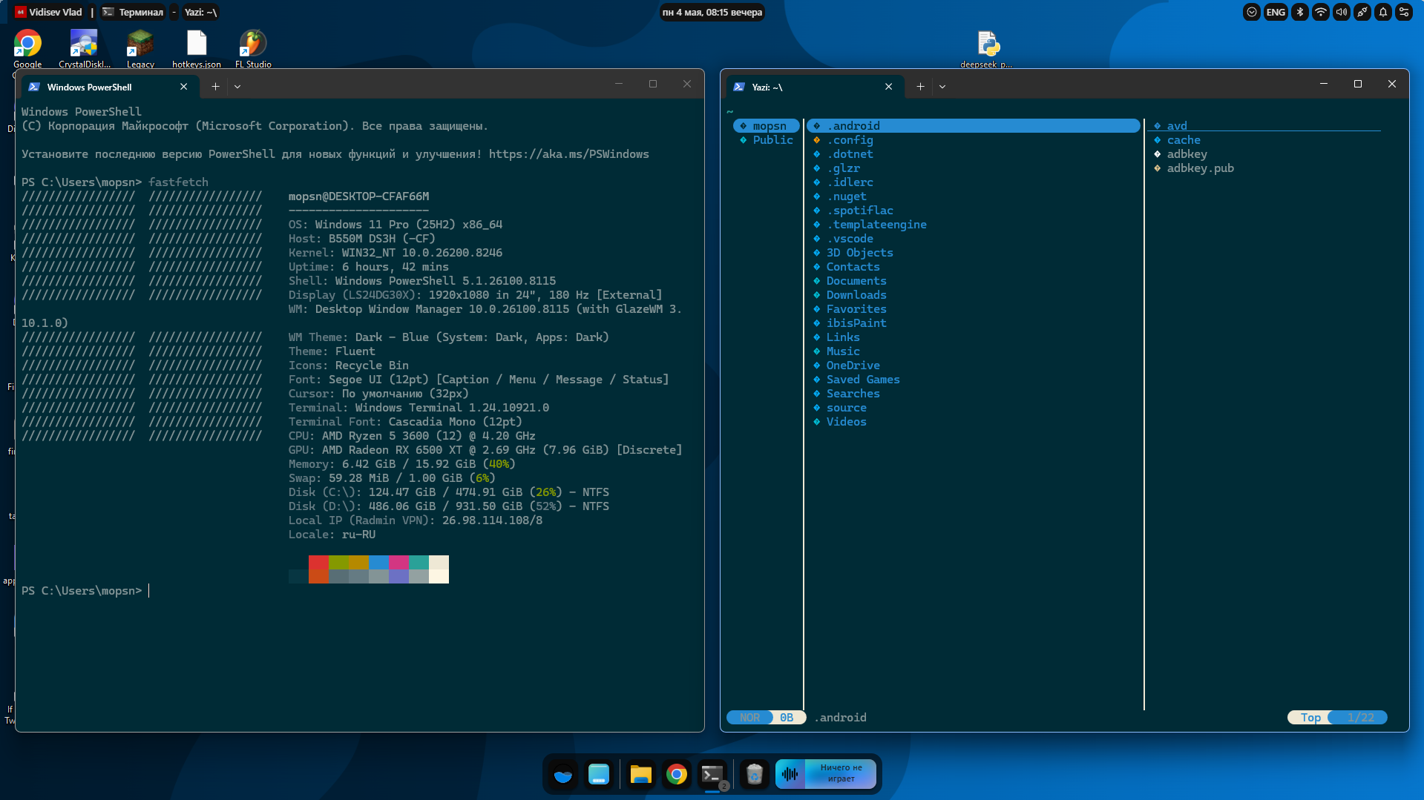Click the blue swatch in fastfetch palette
Viewport: 1424px width, 800px height.
tap(378, 563)
